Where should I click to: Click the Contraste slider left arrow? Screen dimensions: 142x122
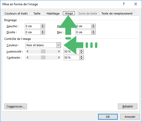28,58
